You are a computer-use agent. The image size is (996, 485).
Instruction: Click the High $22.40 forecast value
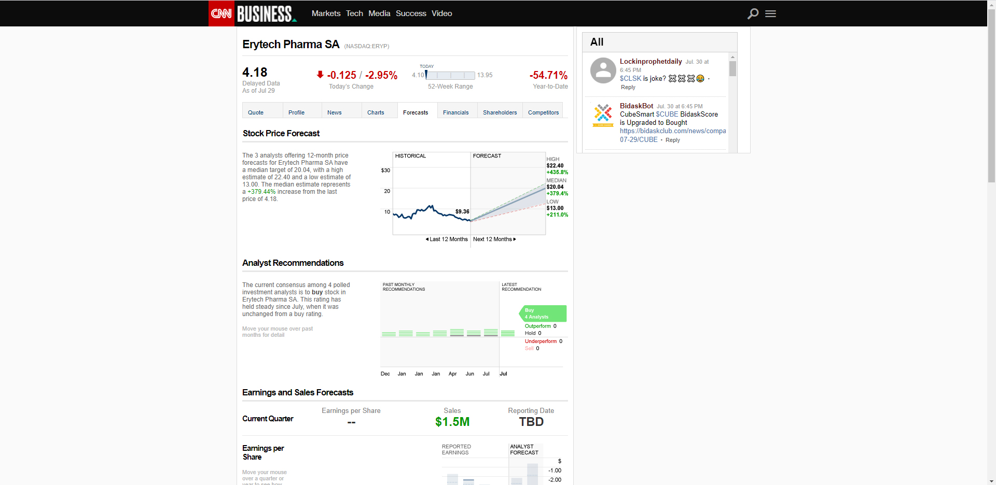pyautogui.click(x=555, y=166)
